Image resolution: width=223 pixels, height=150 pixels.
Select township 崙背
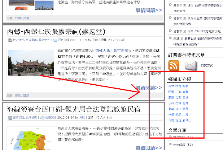(186, 92)
